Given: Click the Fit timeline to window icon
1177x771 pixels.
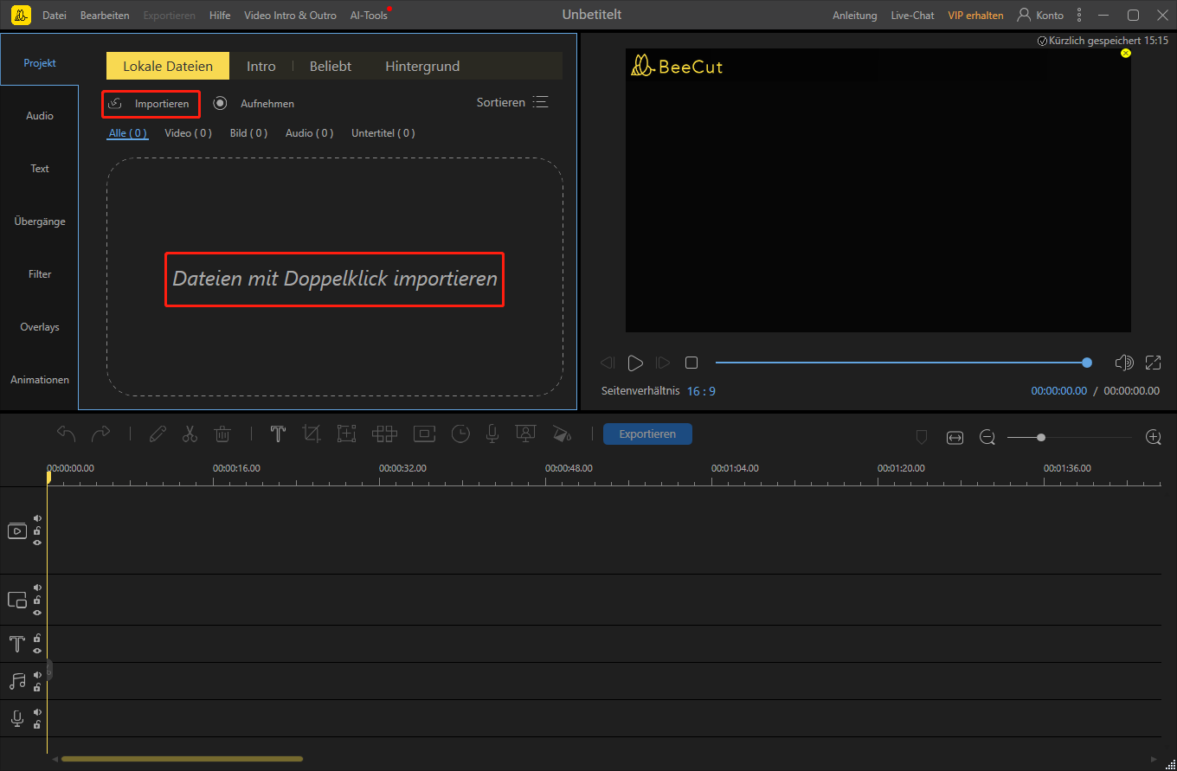Looking at the screenshot, I should (x=955, y=438).
